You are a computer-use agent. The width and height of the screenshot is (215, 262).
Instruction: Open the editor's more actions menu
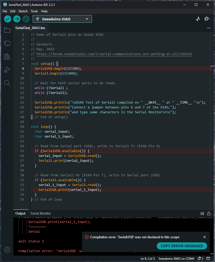click(209, 28)
